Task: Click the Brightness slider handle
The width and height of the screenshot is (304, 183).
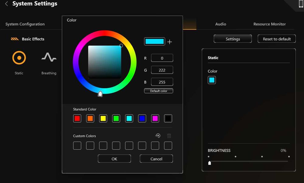Action: [209, 163]
